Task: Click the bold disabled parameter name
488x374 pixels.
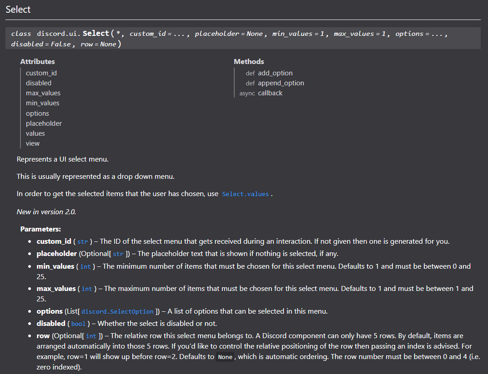Action: 51,323
